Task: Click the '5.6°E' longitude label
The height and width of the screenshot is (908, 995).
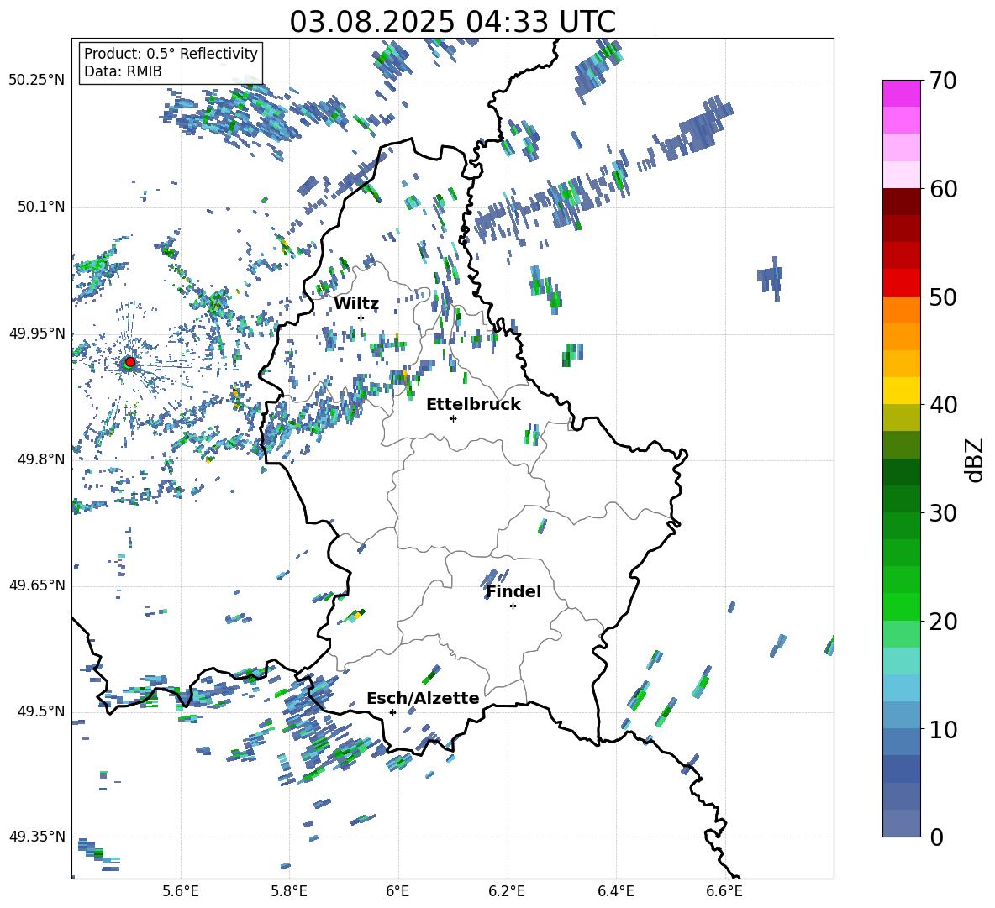Action: coord(181,891)
